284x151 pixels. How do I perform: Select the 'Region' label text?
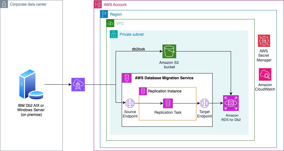(x=116, y=14)
